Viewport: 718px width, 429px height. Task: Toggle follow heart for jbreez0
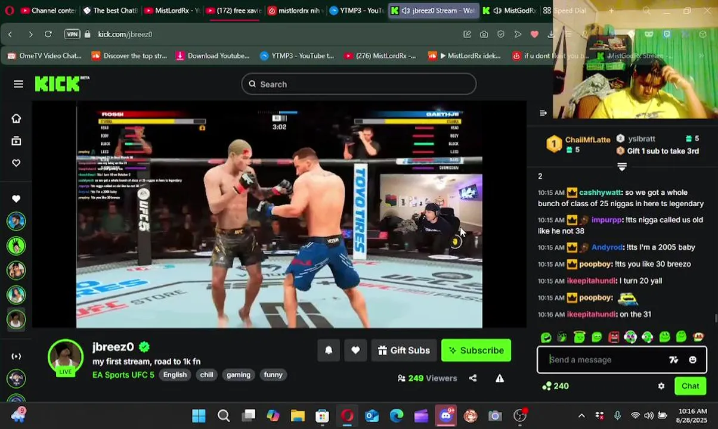[x=355, y=350]
